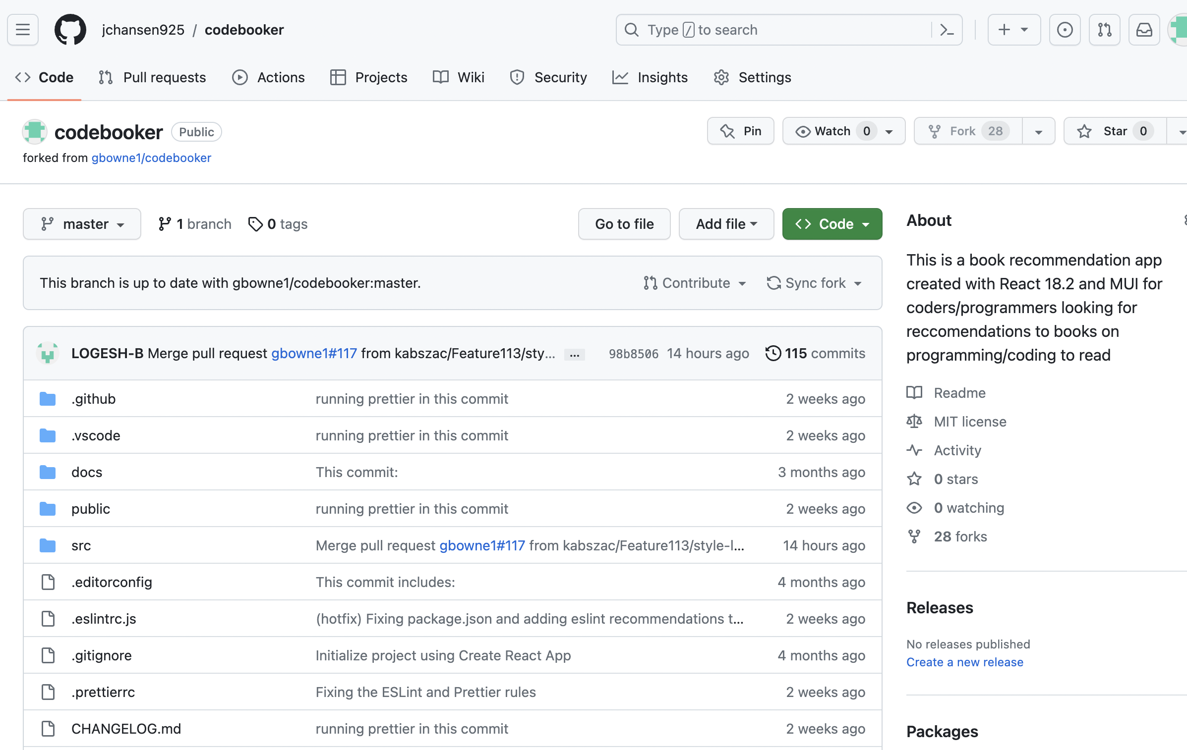Expand the commit message ellipsis button
This screenshot has width=1187, height=750.
[575, 355]
